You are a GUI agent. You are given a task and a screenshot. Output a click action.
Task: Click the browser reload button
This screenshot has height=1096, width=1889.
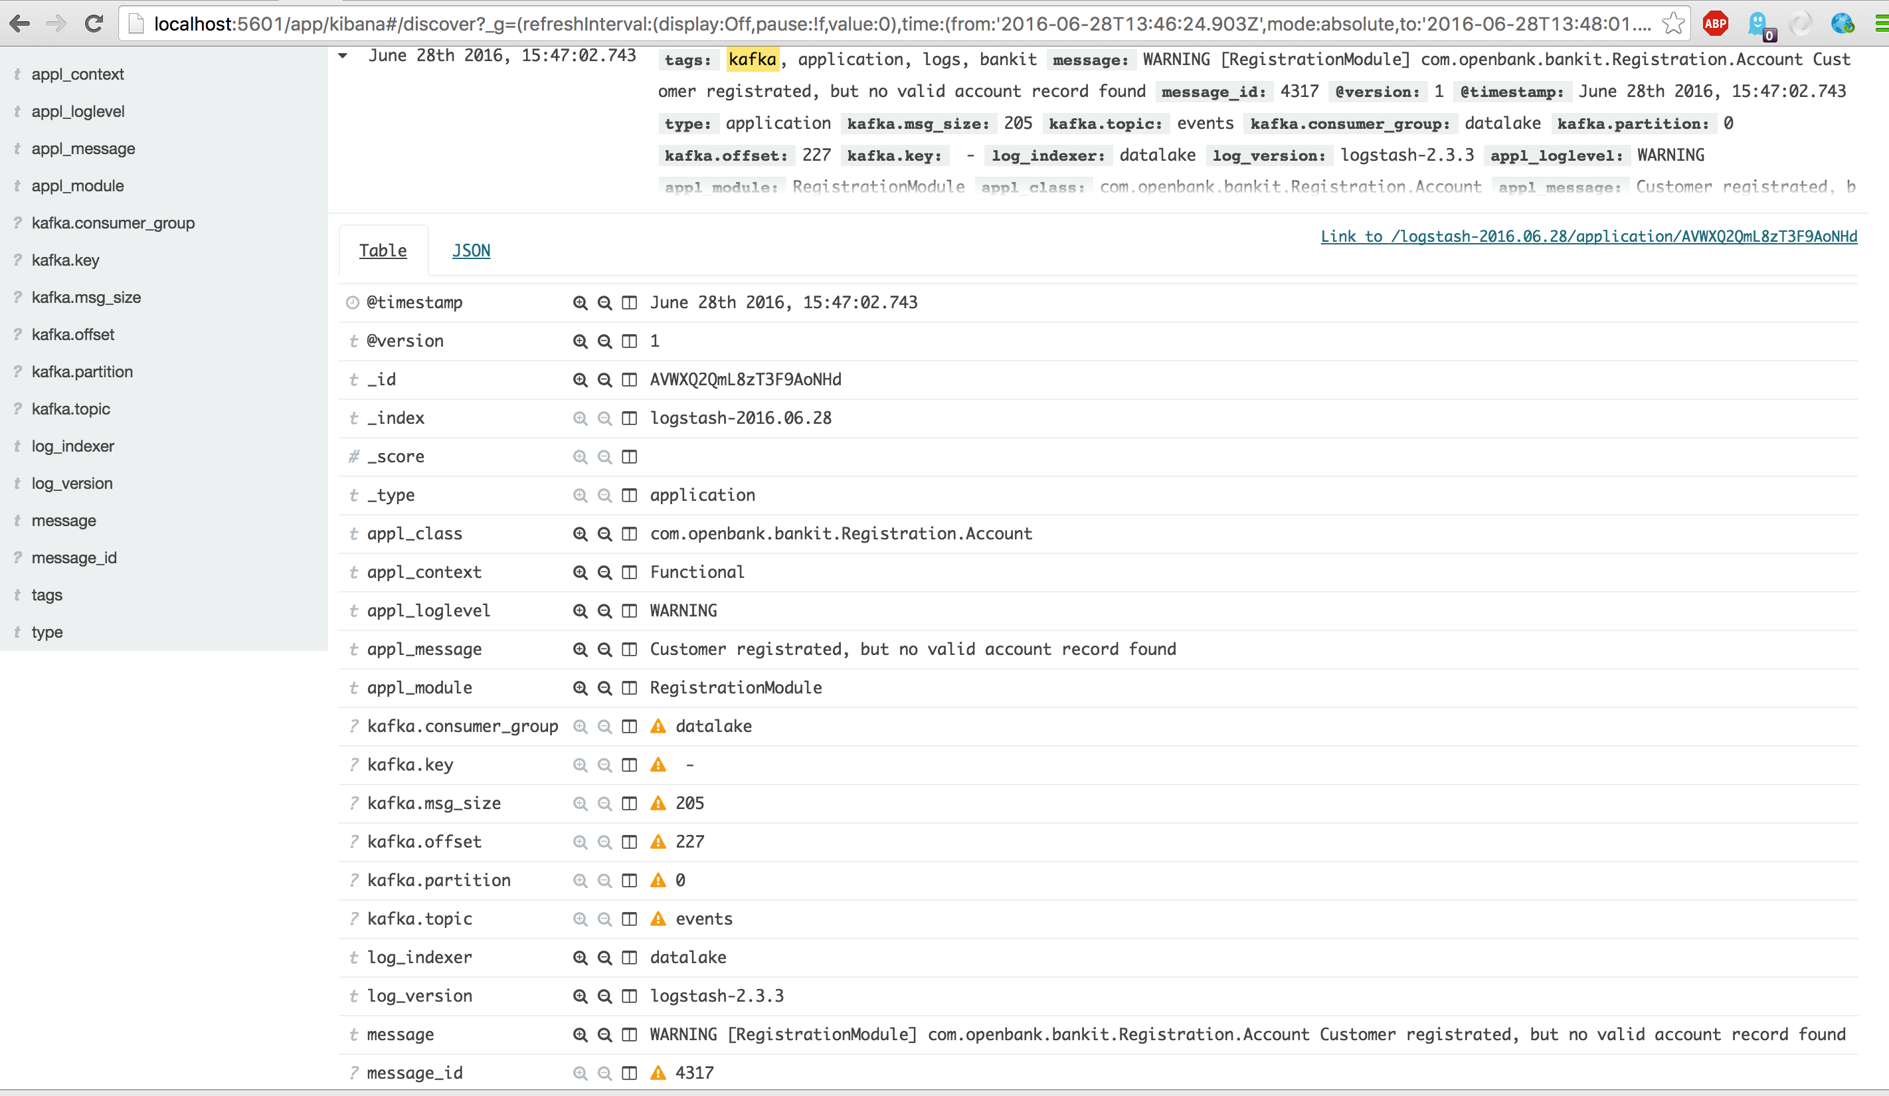[94, 24]
